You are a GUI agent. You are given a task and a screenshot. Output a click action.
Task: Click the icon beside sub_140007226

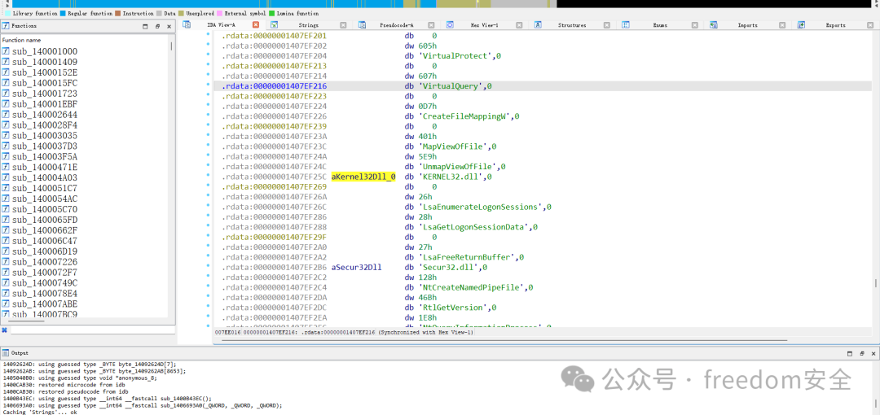[x=6, y=262]
